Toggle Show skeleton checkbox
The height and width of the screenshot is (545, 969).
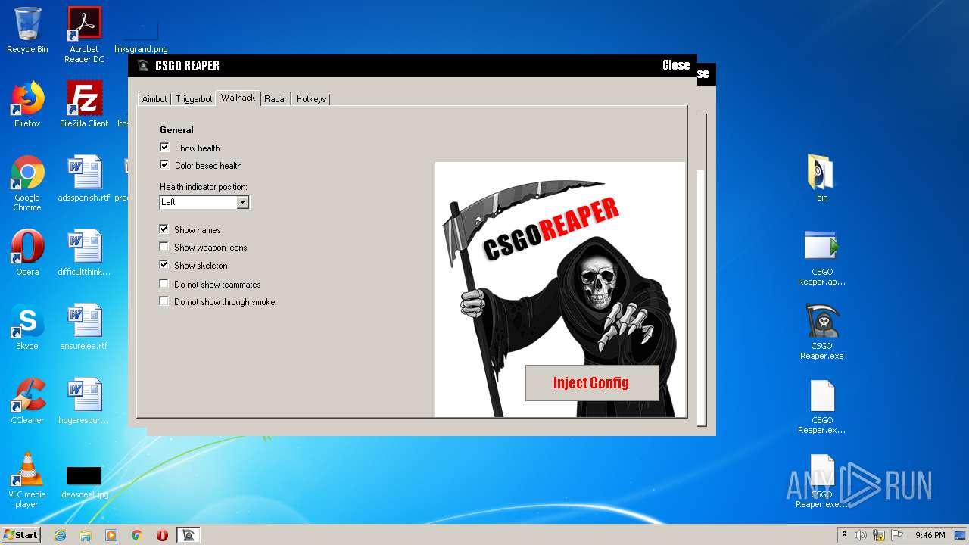click(x=164, y=265)
